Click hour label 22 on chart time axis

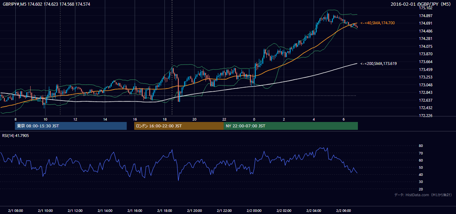coord(224,119)
